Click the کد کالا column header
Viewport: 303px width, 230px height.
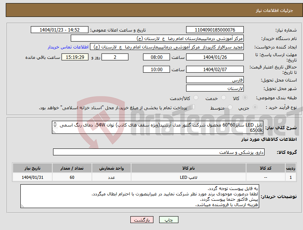[x=266, y=168]
